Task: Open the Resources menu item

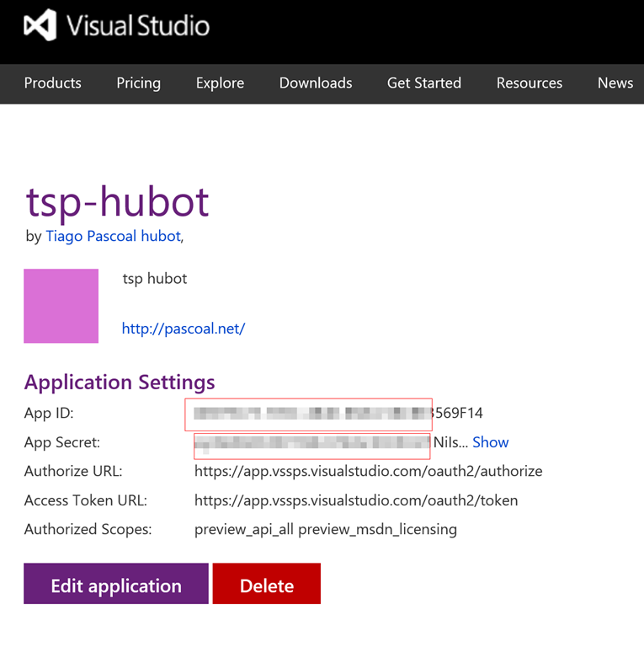Action: 529,83
